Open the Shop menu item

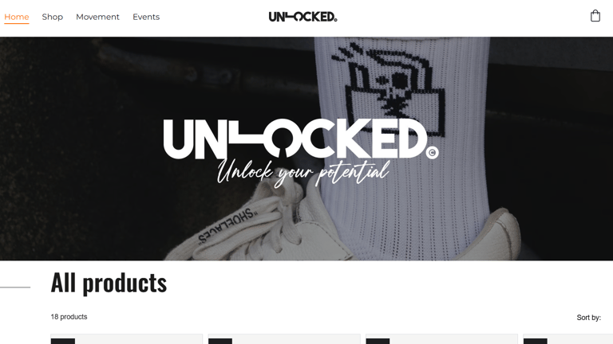pos(53,17)
